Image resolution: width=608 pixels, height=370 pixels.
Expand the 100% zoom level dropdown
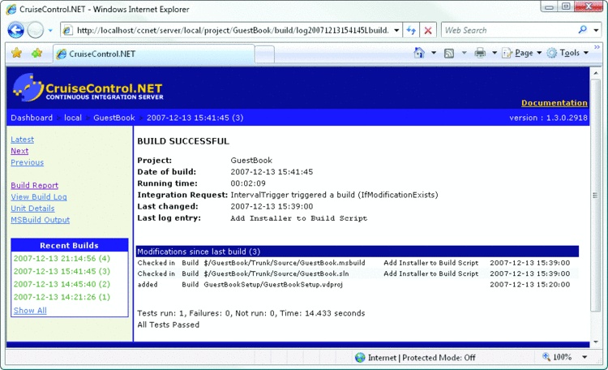(x=584, y=357)
